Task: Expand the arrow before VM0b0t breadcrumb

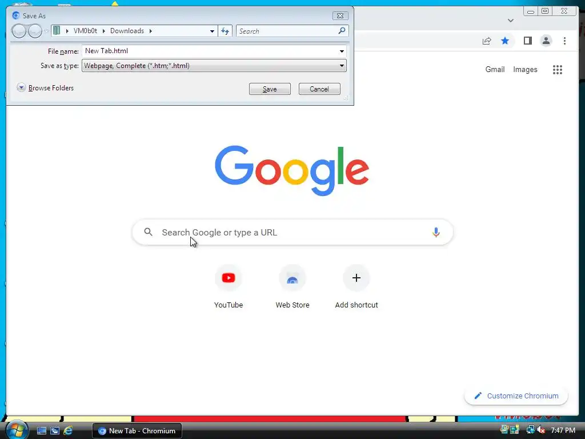Action: [67, 31]
